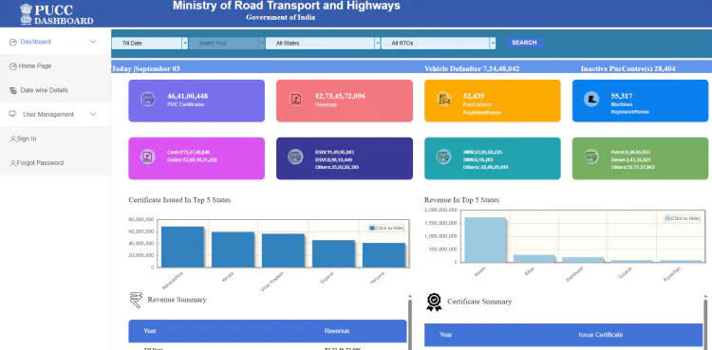712x350 pixels.
Task: Click the Certificate Issued In Top 5 States title
Action: [x=179, y=200]
